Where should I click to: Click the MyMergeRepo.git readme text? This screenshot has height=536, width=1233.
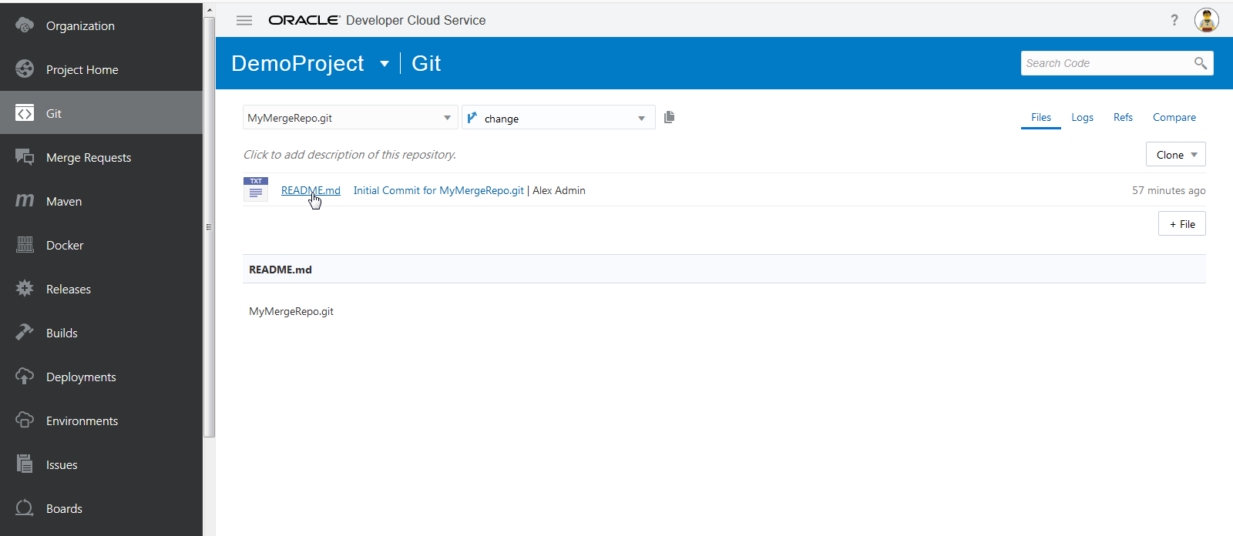[x=291, y=311]
